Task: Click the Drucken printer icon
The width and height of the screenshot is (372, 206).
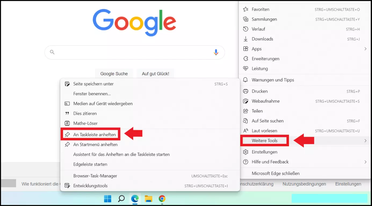Action: (x=245, y=91)
